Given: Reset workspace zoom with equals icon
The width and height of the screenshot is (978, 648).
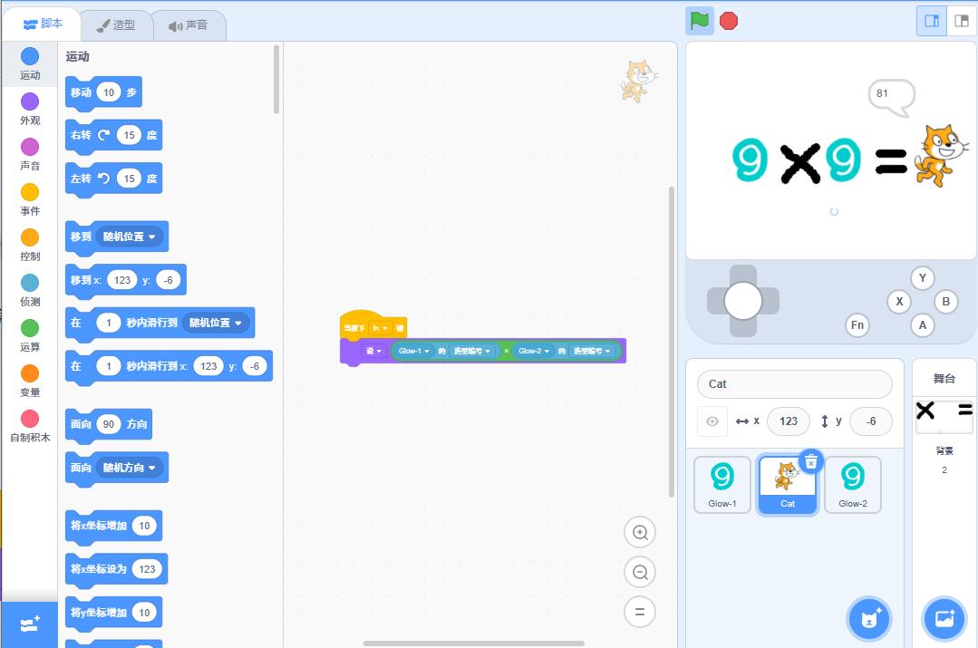Looking at the screenshot, I should [640, 611].
